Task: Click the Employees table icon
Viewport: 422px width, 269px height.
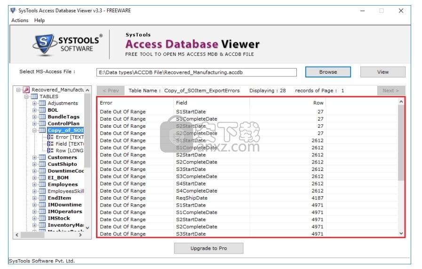Action: (x=42, y=184)
